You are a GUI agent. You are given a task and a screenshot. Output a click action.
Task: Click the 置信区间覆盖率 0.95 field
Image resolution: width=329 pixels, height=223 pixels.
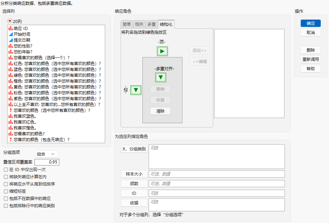point(47,162)
